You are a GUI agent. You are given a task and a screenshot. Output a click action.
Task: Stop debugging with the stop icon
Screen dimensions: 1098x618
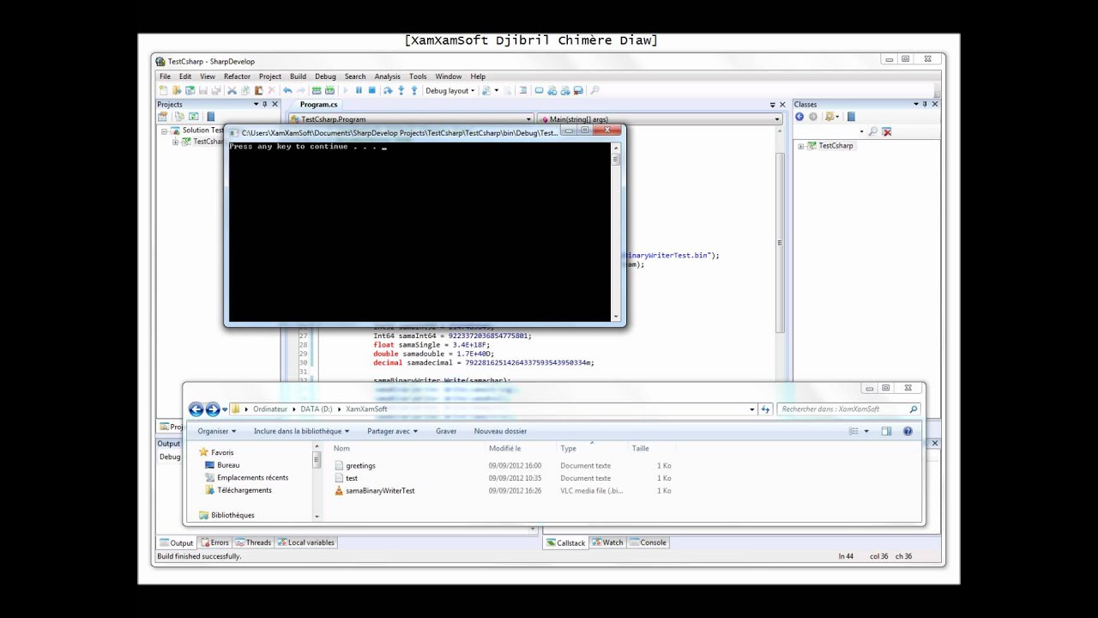point(372,90)
